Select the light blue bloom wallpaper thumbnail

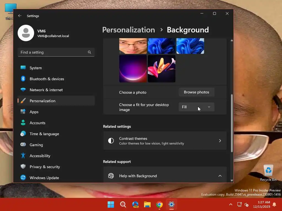pos(190,46)
